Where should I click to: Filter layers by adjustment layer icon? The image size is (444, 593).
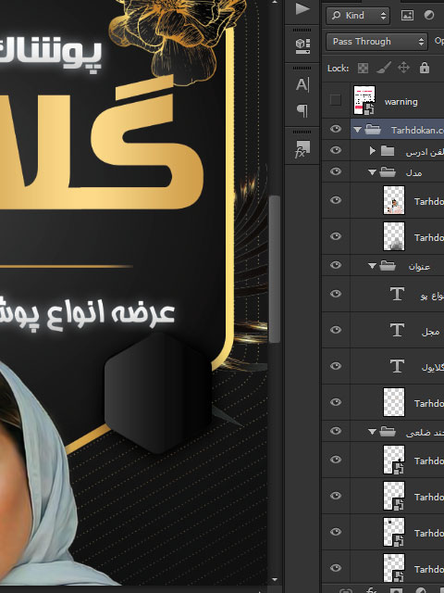tap(429, 15)
